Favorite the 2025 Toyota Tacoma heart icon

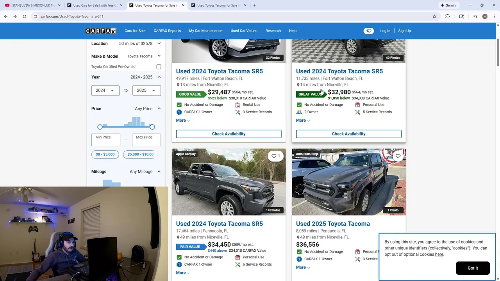click(x=398, y=156)
